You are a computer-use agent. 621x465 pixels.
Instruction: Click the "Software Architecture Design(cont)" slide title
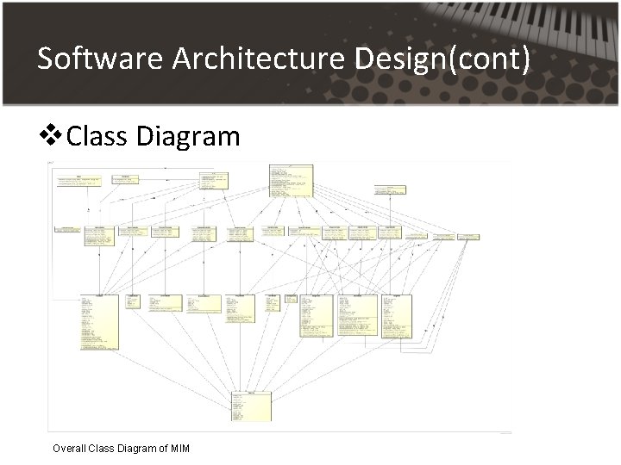[x=284, y=59]
